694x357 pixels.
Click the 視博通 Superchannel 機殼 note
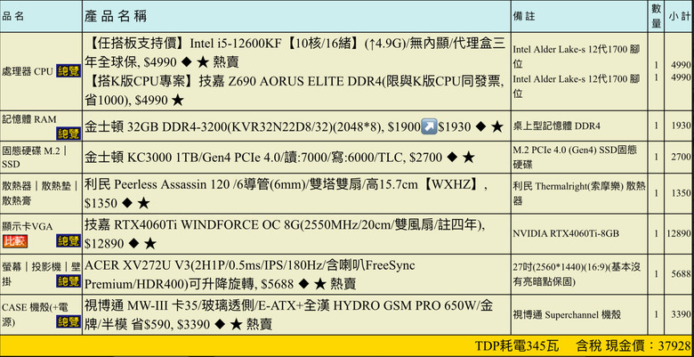click(x=567, y=315)
